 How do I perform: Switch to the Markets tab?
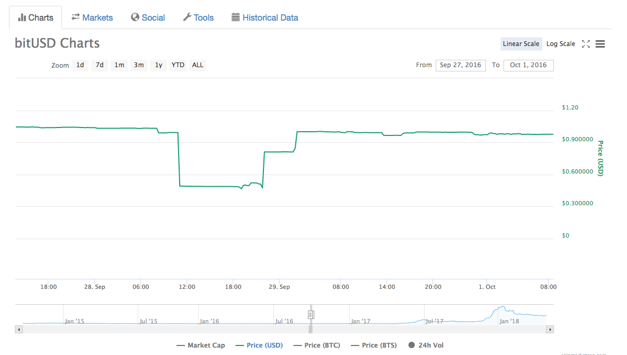pos(92,17)
